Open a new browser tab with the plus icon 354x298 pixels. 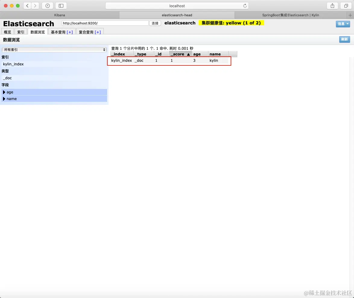tap(350, 15)
